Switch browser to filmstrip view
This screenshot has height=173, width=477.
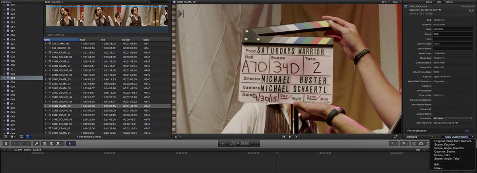pos(21,136)
